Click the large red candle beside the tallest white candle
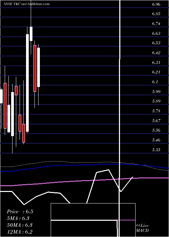This screenshot has width=169, height=237. (x=35, y=68)
